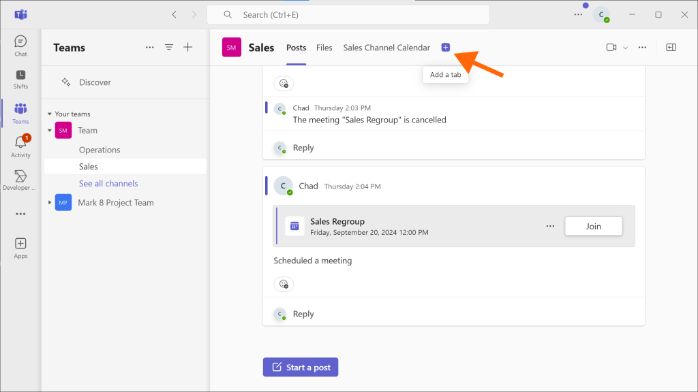Go forward with the navigation arrow
Viewport: 698px width, 392px height.
(x=194, y=15)
